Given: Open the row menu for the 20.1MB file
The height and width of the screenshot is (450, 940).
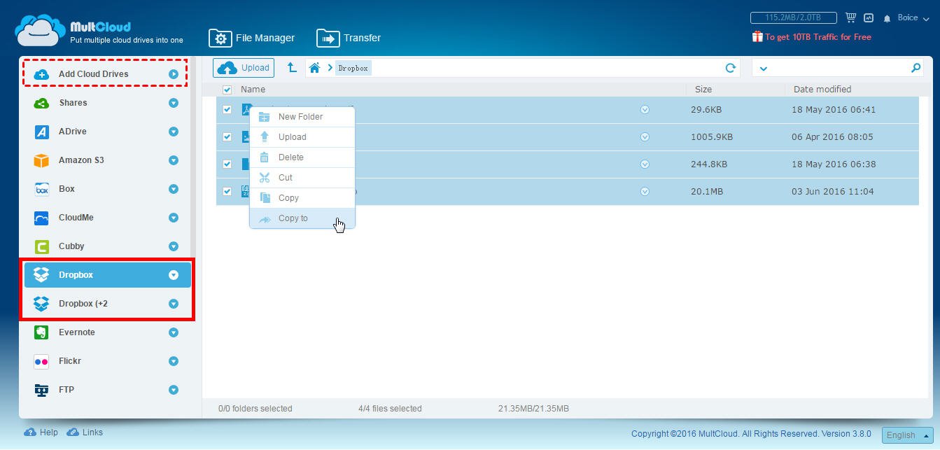Looking at the screenshot, I should 645,192.
